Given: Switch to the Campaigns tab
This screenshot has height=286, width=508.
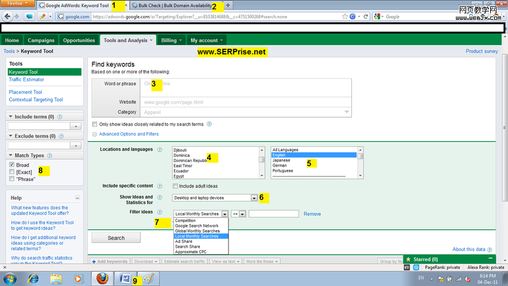Looking at the screenshot, I should (x=42, y=40).
